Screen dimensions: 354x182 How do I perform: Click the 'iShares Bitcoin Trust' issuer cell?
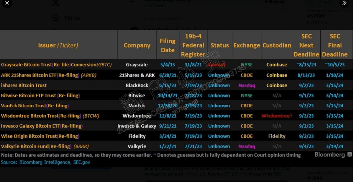[24, 85]
